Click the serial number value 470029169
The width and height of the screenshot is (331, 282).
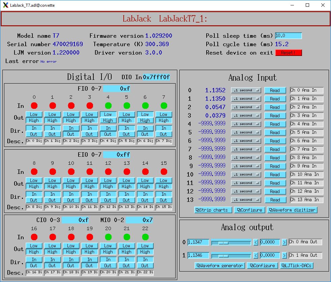[67, 44]
